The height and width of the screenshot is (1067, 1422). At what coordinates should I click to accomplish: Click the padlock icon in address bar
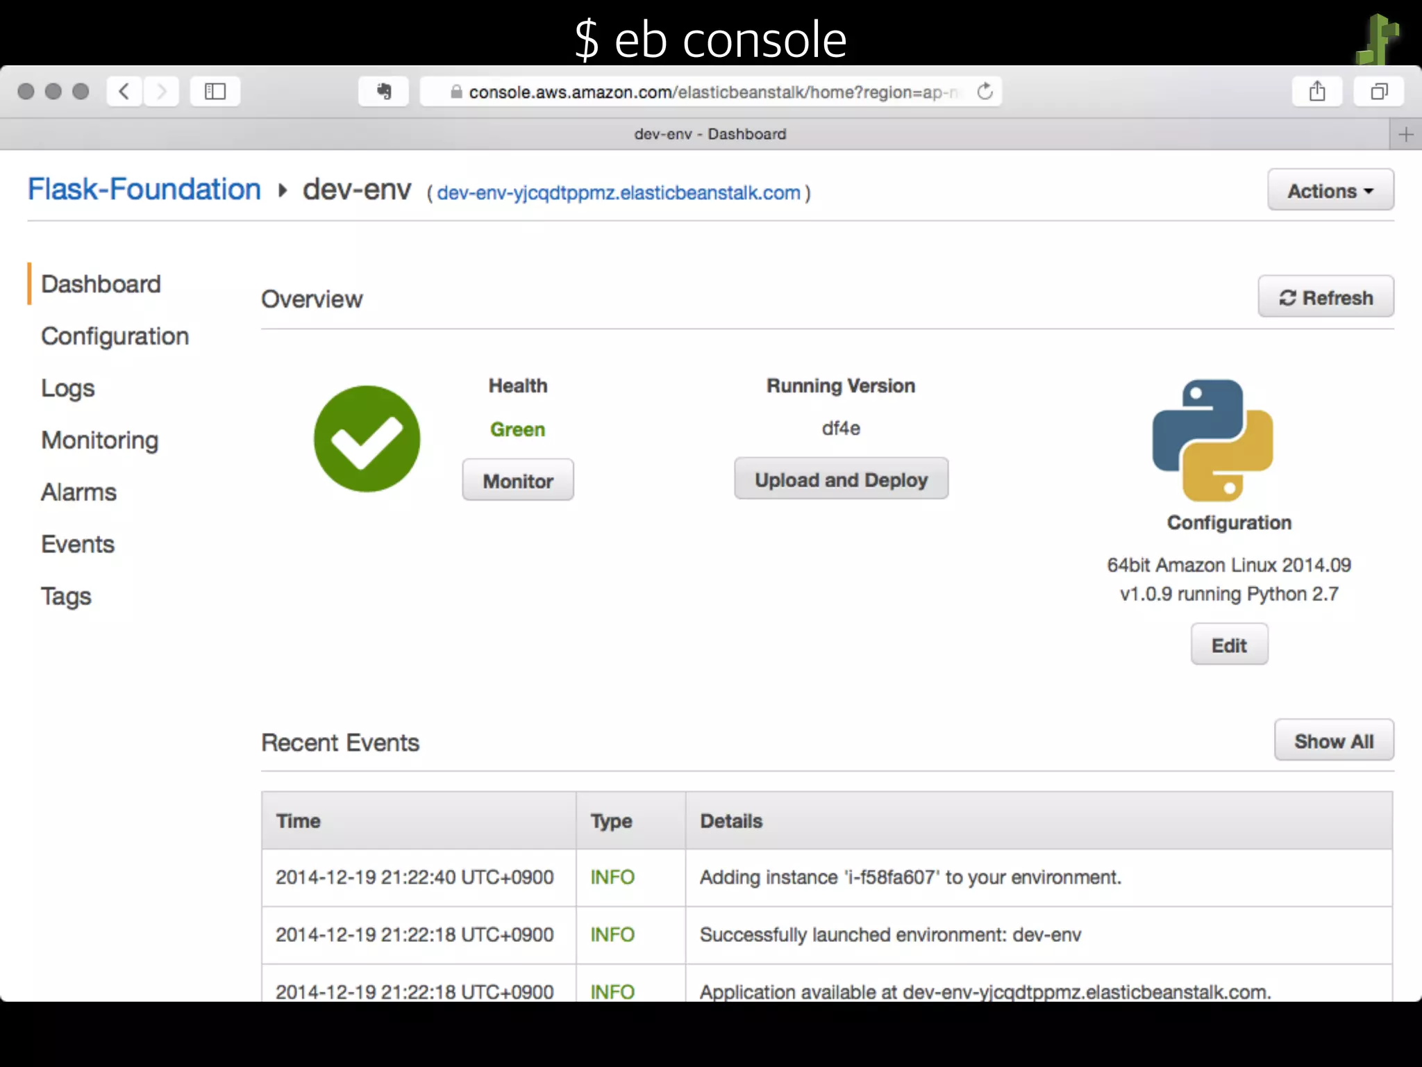point(456,92)
